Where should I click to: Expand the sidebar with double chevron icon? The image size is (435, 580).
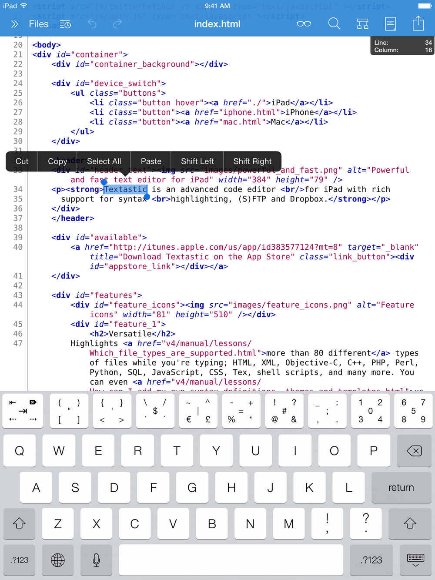pyautogui.click(x=14, y=24)
